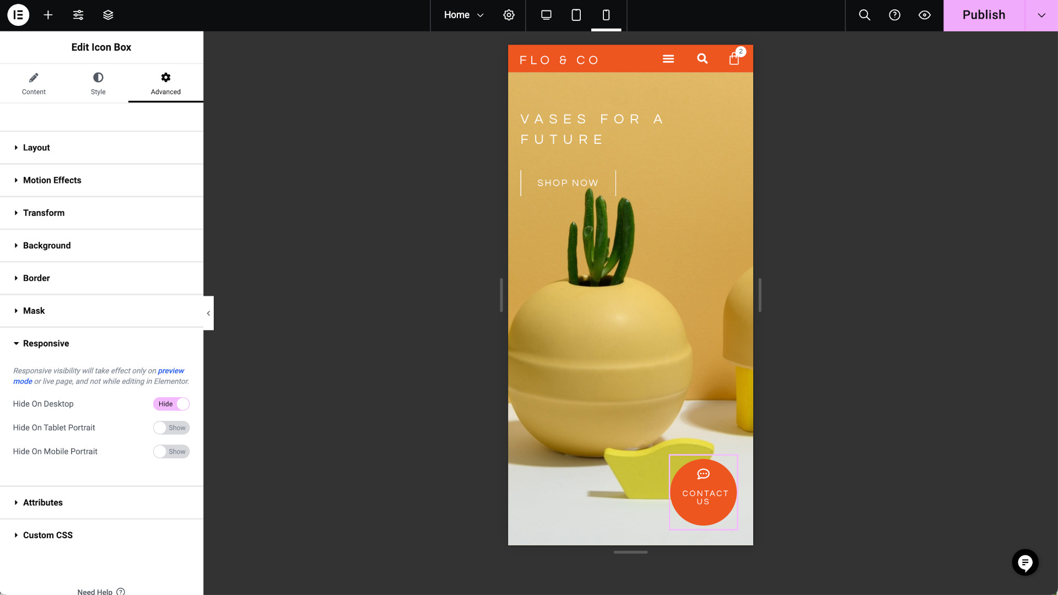Expand the Custom CSS section
This screenshot has height=595, width=1058.
[101, 535]
